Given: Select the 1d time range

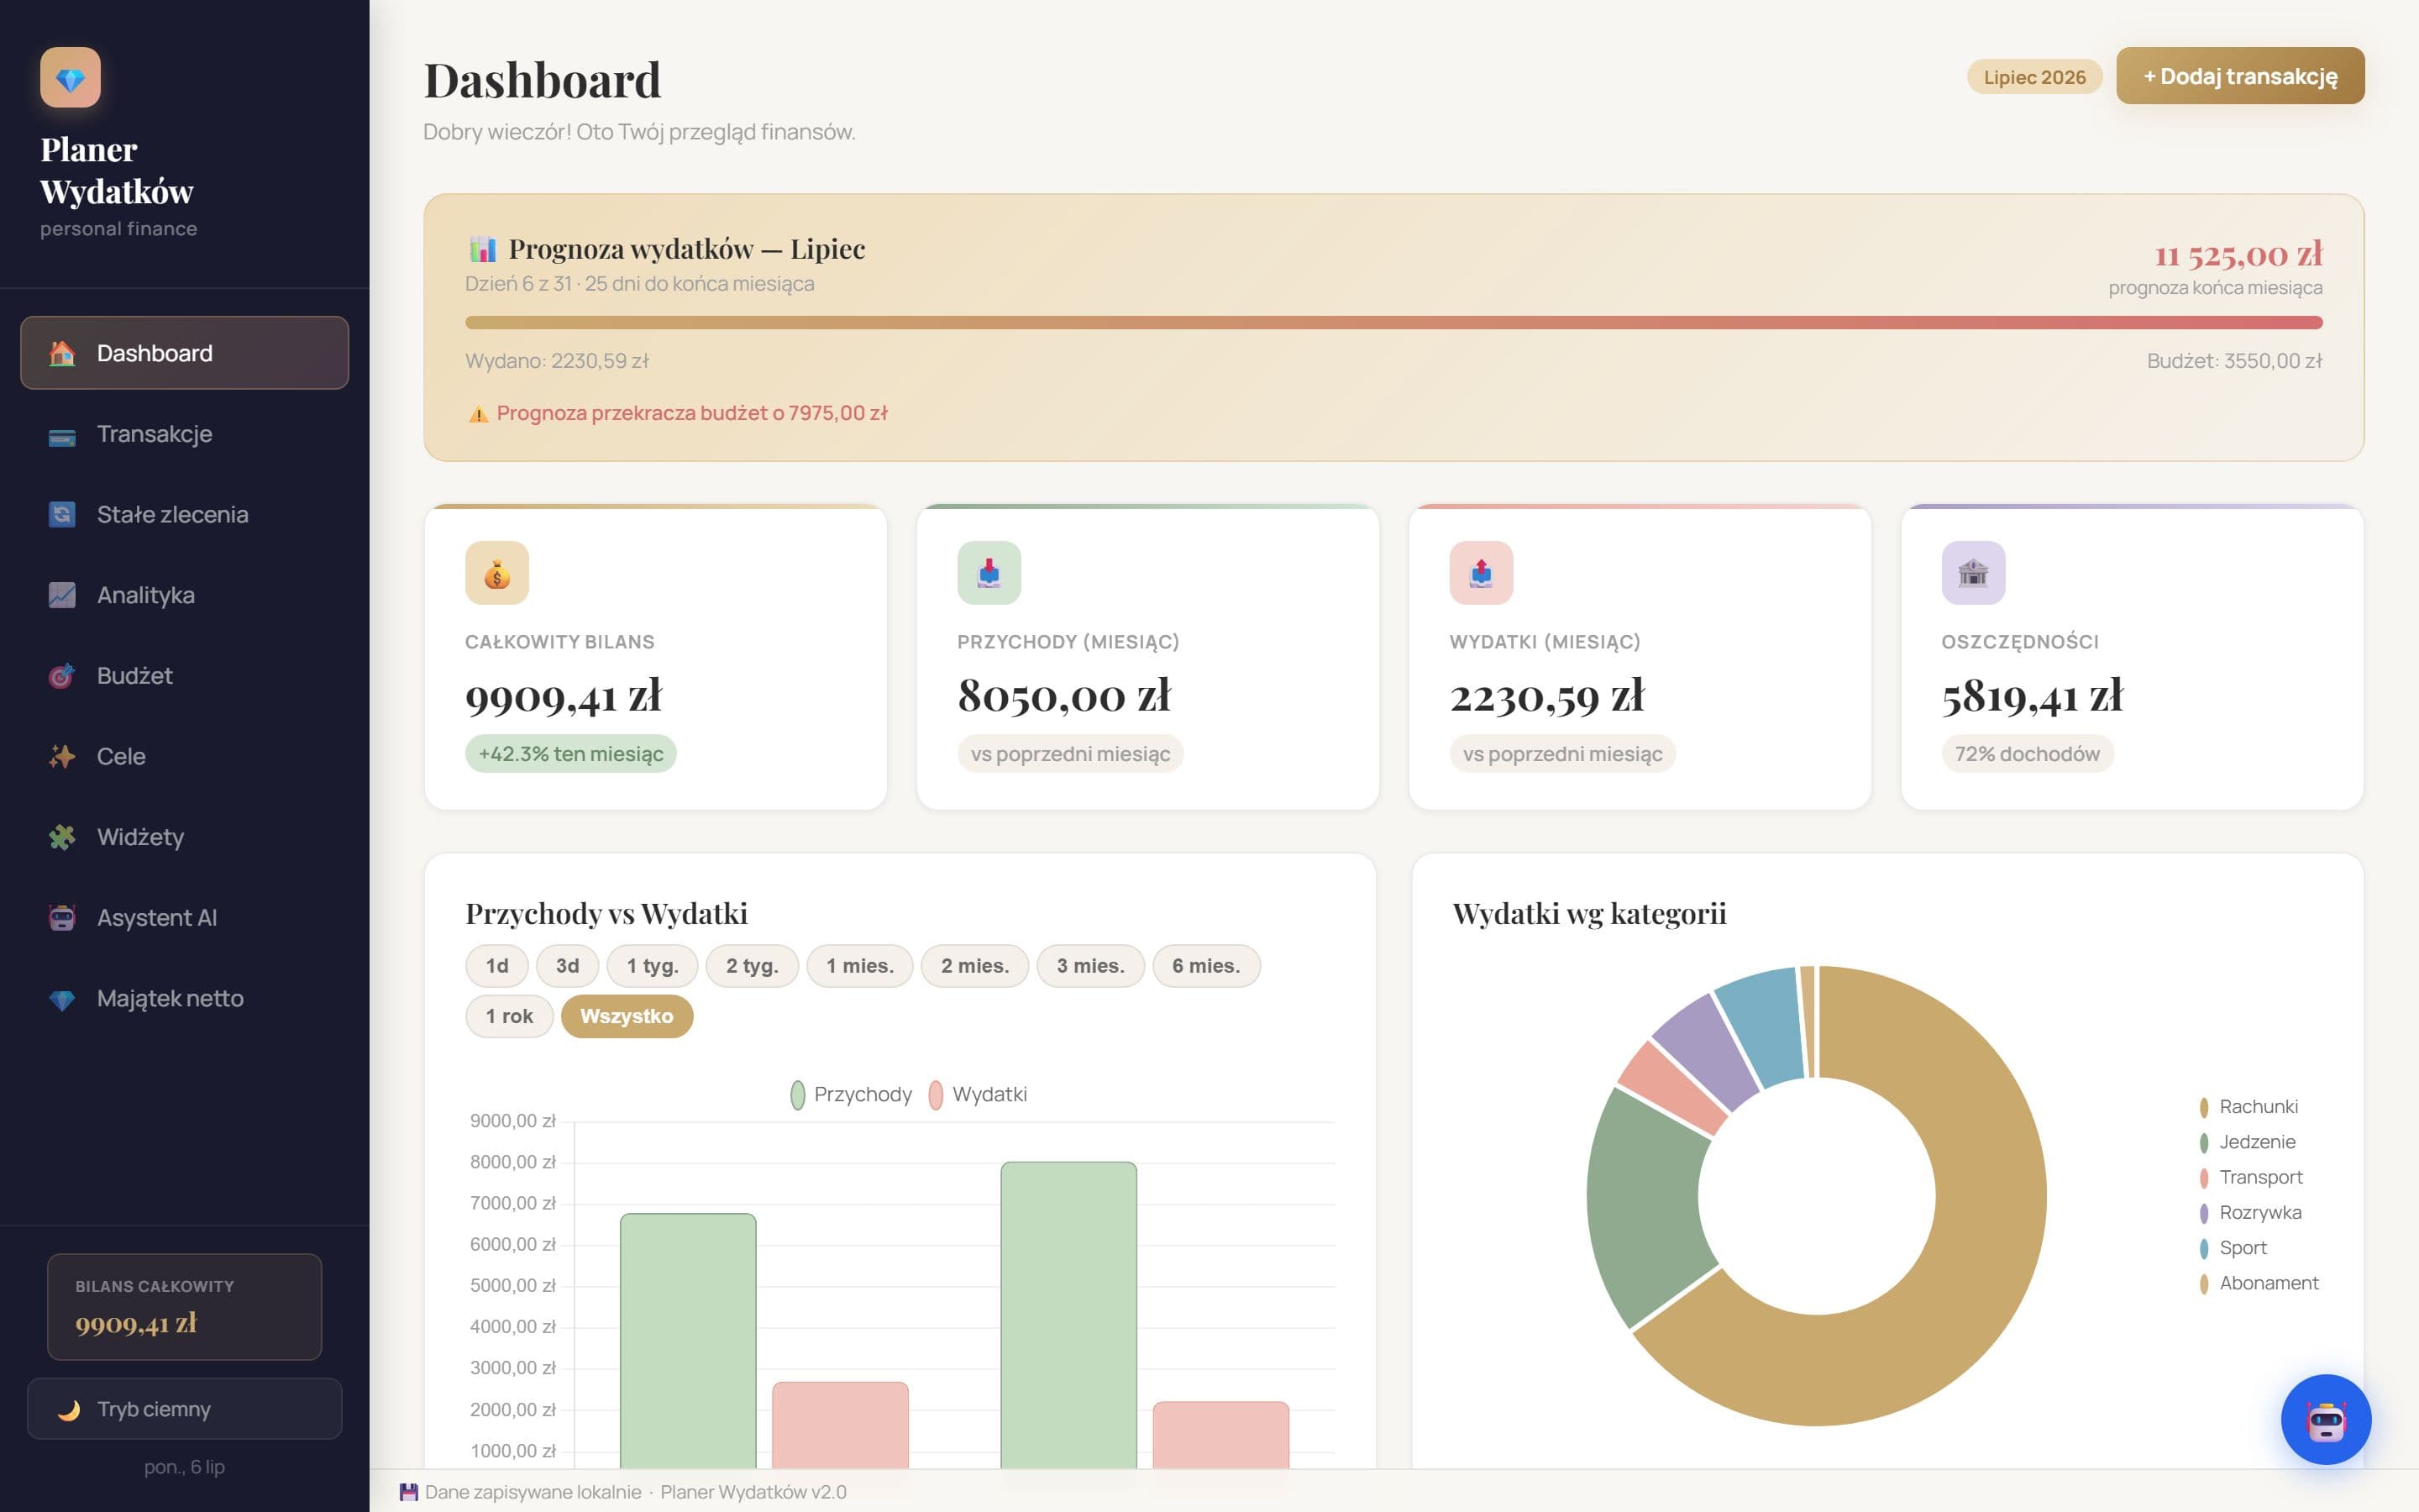Looking at the screenshot, I should point(496,966).
